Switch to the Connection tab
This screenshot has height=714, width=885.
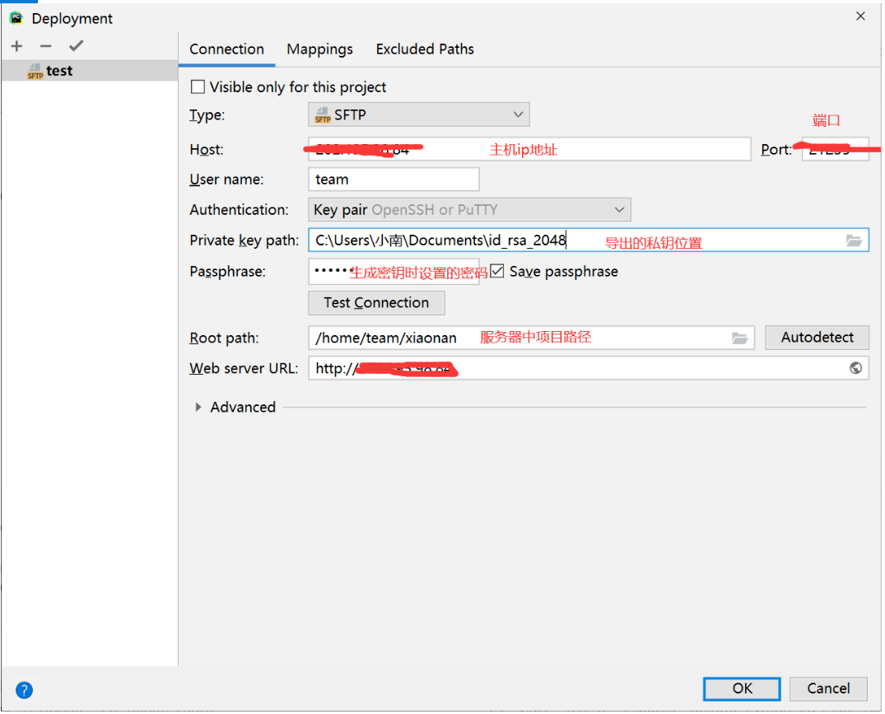tap(226, 49)
